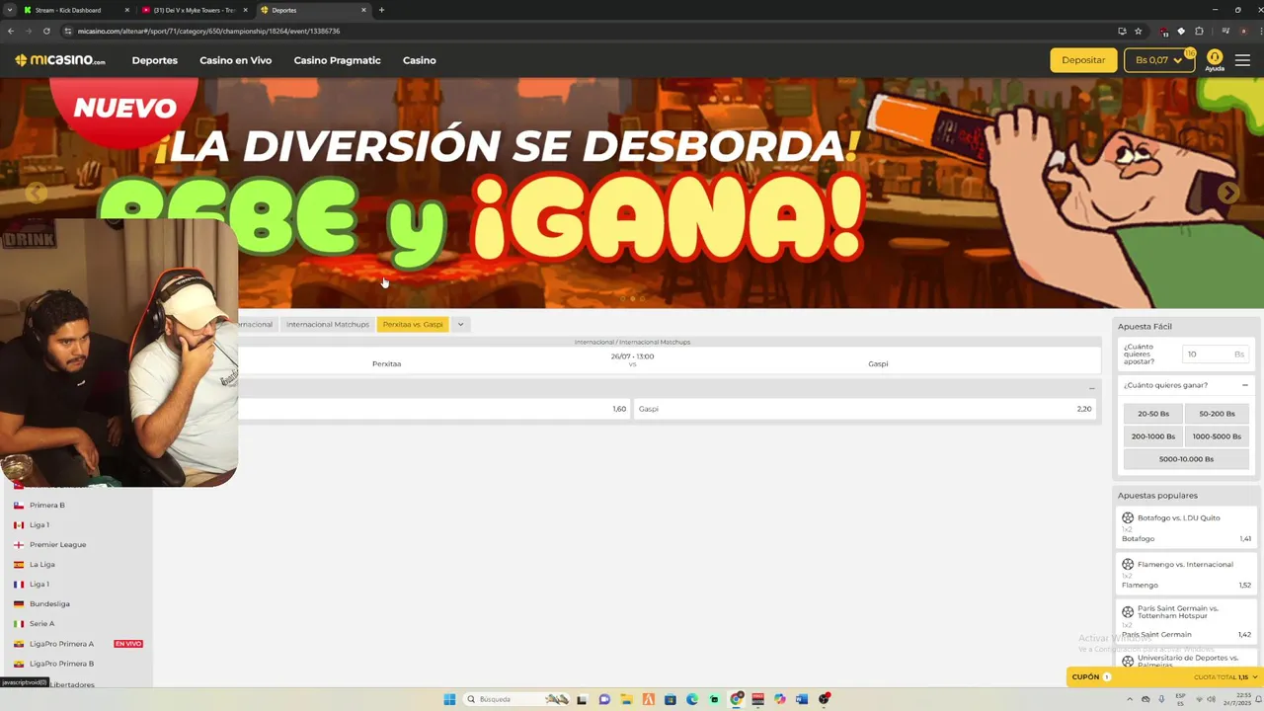Open the dropdown next to Perxitaa vs. Gaspi
Image resolution: width=1264 pixels, height=711 pixels.
click(x=460, y=324)
